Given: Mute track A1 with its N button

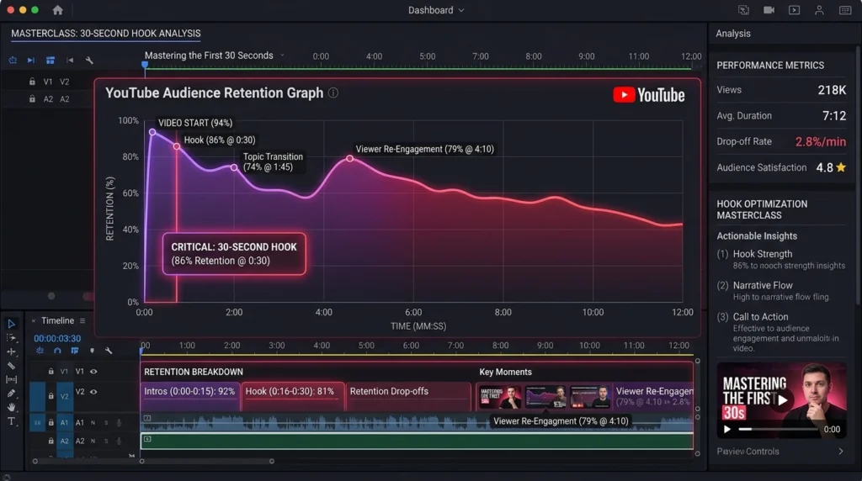Looking at the screenshot, I should pyautogui.click(x=93, y=423).
